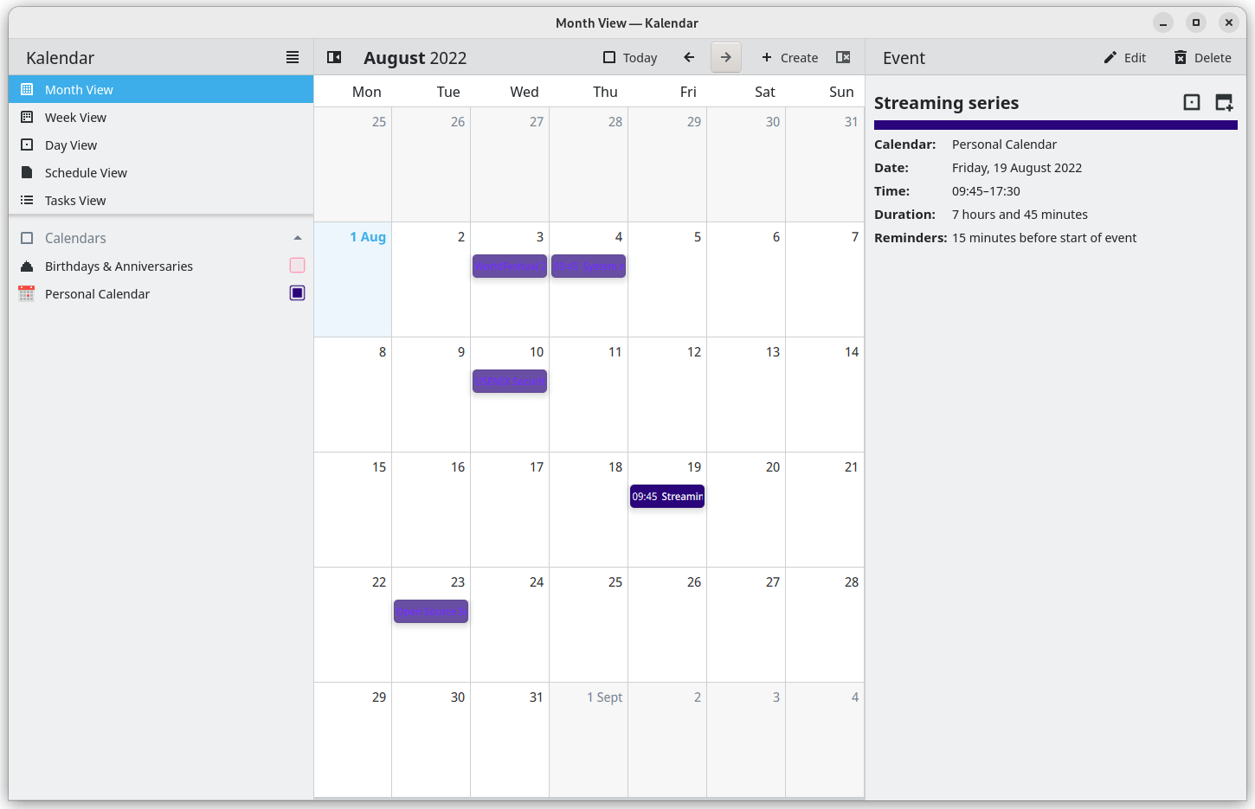Click the add-to-calendar icon beside Streaming series
Viewport: 1255px width, 809px height.
tap(1224, 102)
